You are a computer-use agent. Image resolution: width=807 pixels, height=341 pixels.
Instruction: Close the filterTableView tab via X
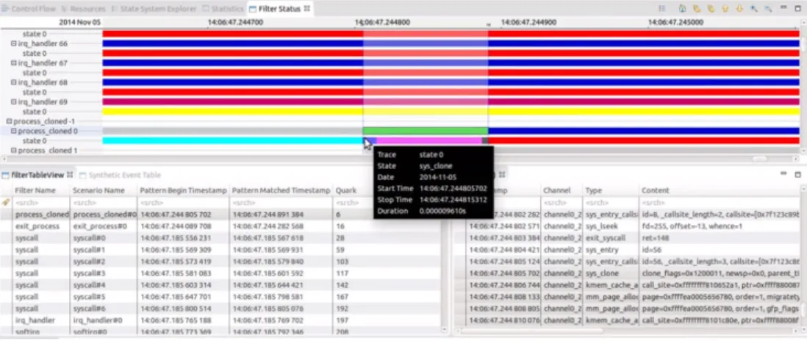[70, 175]
